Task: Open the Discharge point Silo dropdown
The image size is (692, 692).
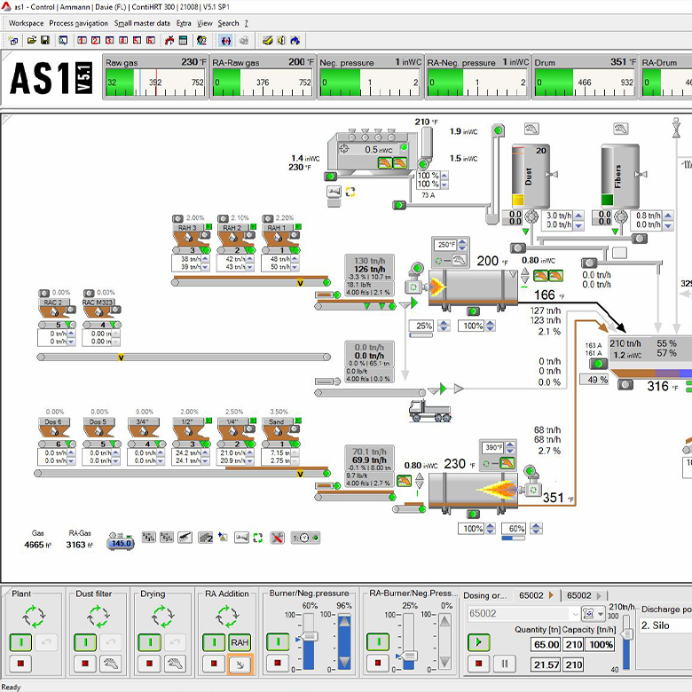Action: pos(664,626)
